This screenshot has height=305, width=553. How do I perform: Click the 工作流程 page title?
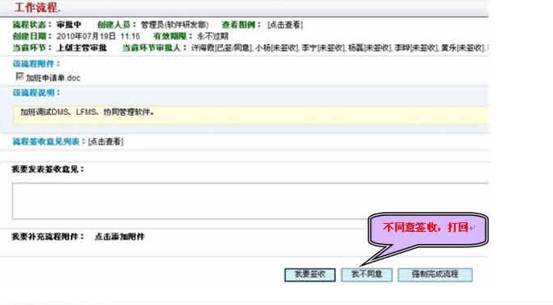pyautogui.click(x=37, y=7)
